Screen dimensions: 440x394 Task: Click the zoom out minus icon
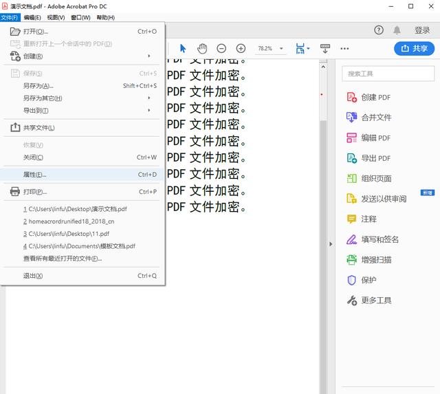point(221,49)
